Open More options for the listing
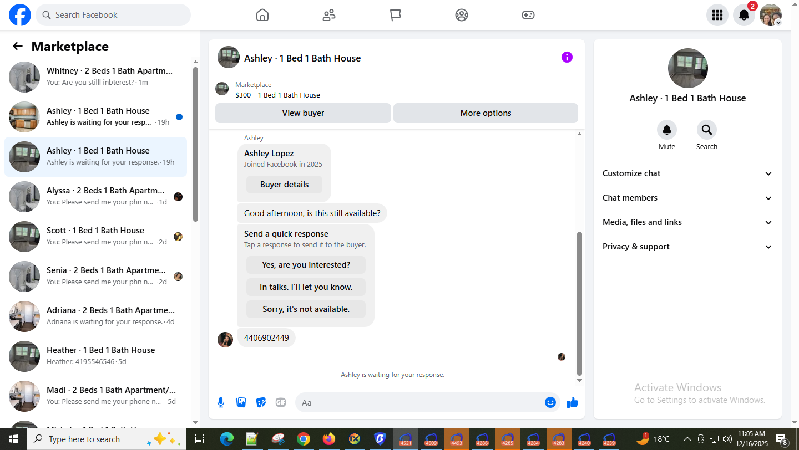 486,113
